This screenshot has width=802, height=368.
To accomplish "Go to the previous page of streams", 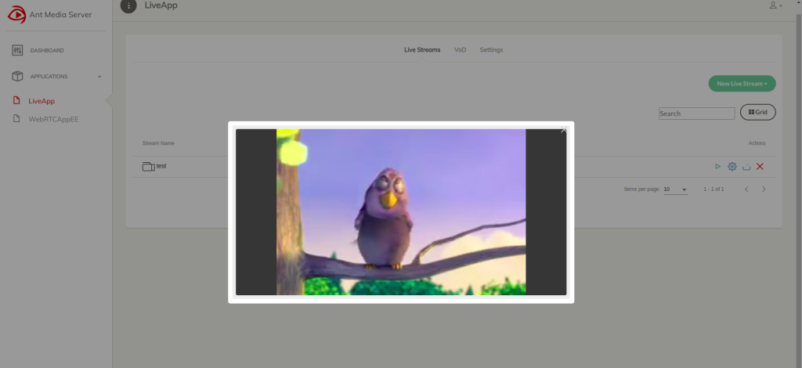I will (x=746, y=189).
